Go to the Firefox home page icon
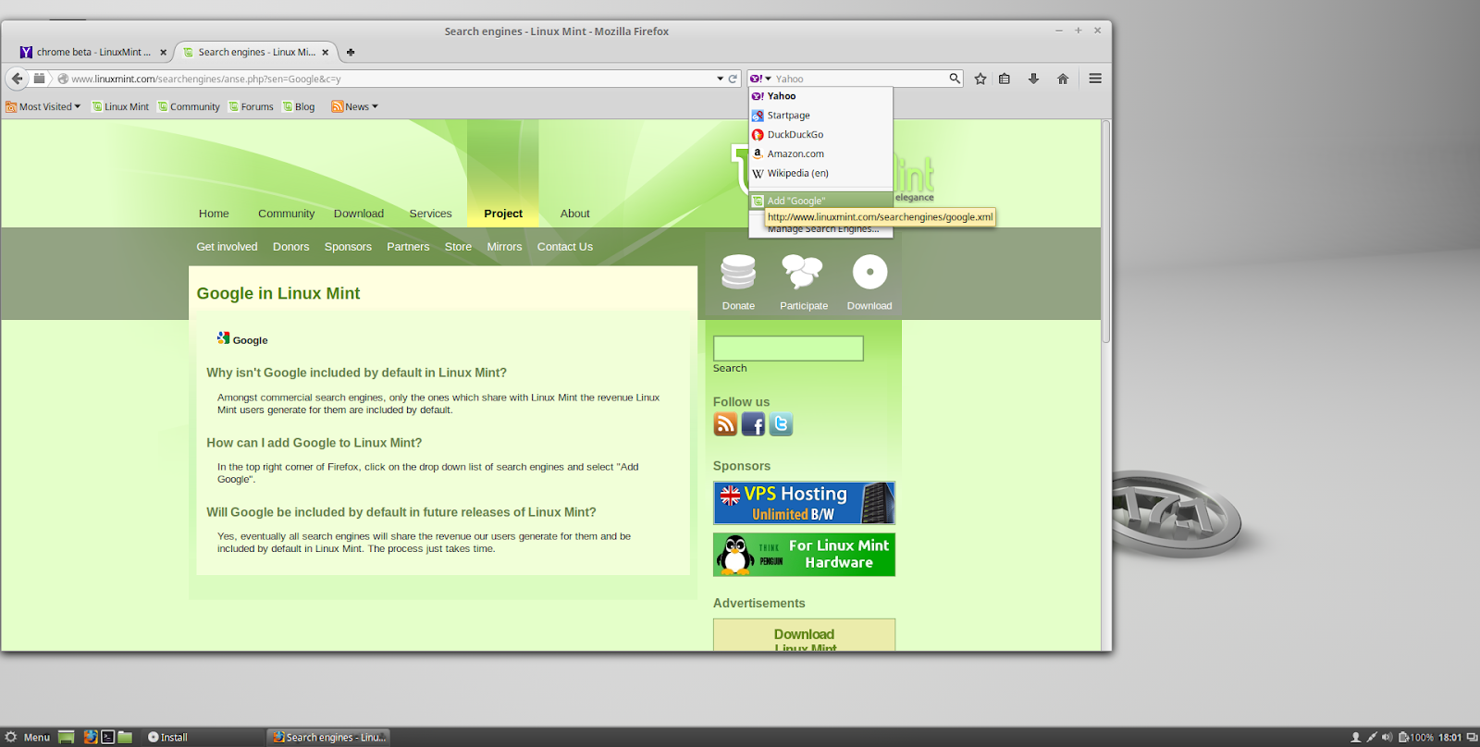Viewport: 1480px width, 747px height. [x=1063, y=79]
